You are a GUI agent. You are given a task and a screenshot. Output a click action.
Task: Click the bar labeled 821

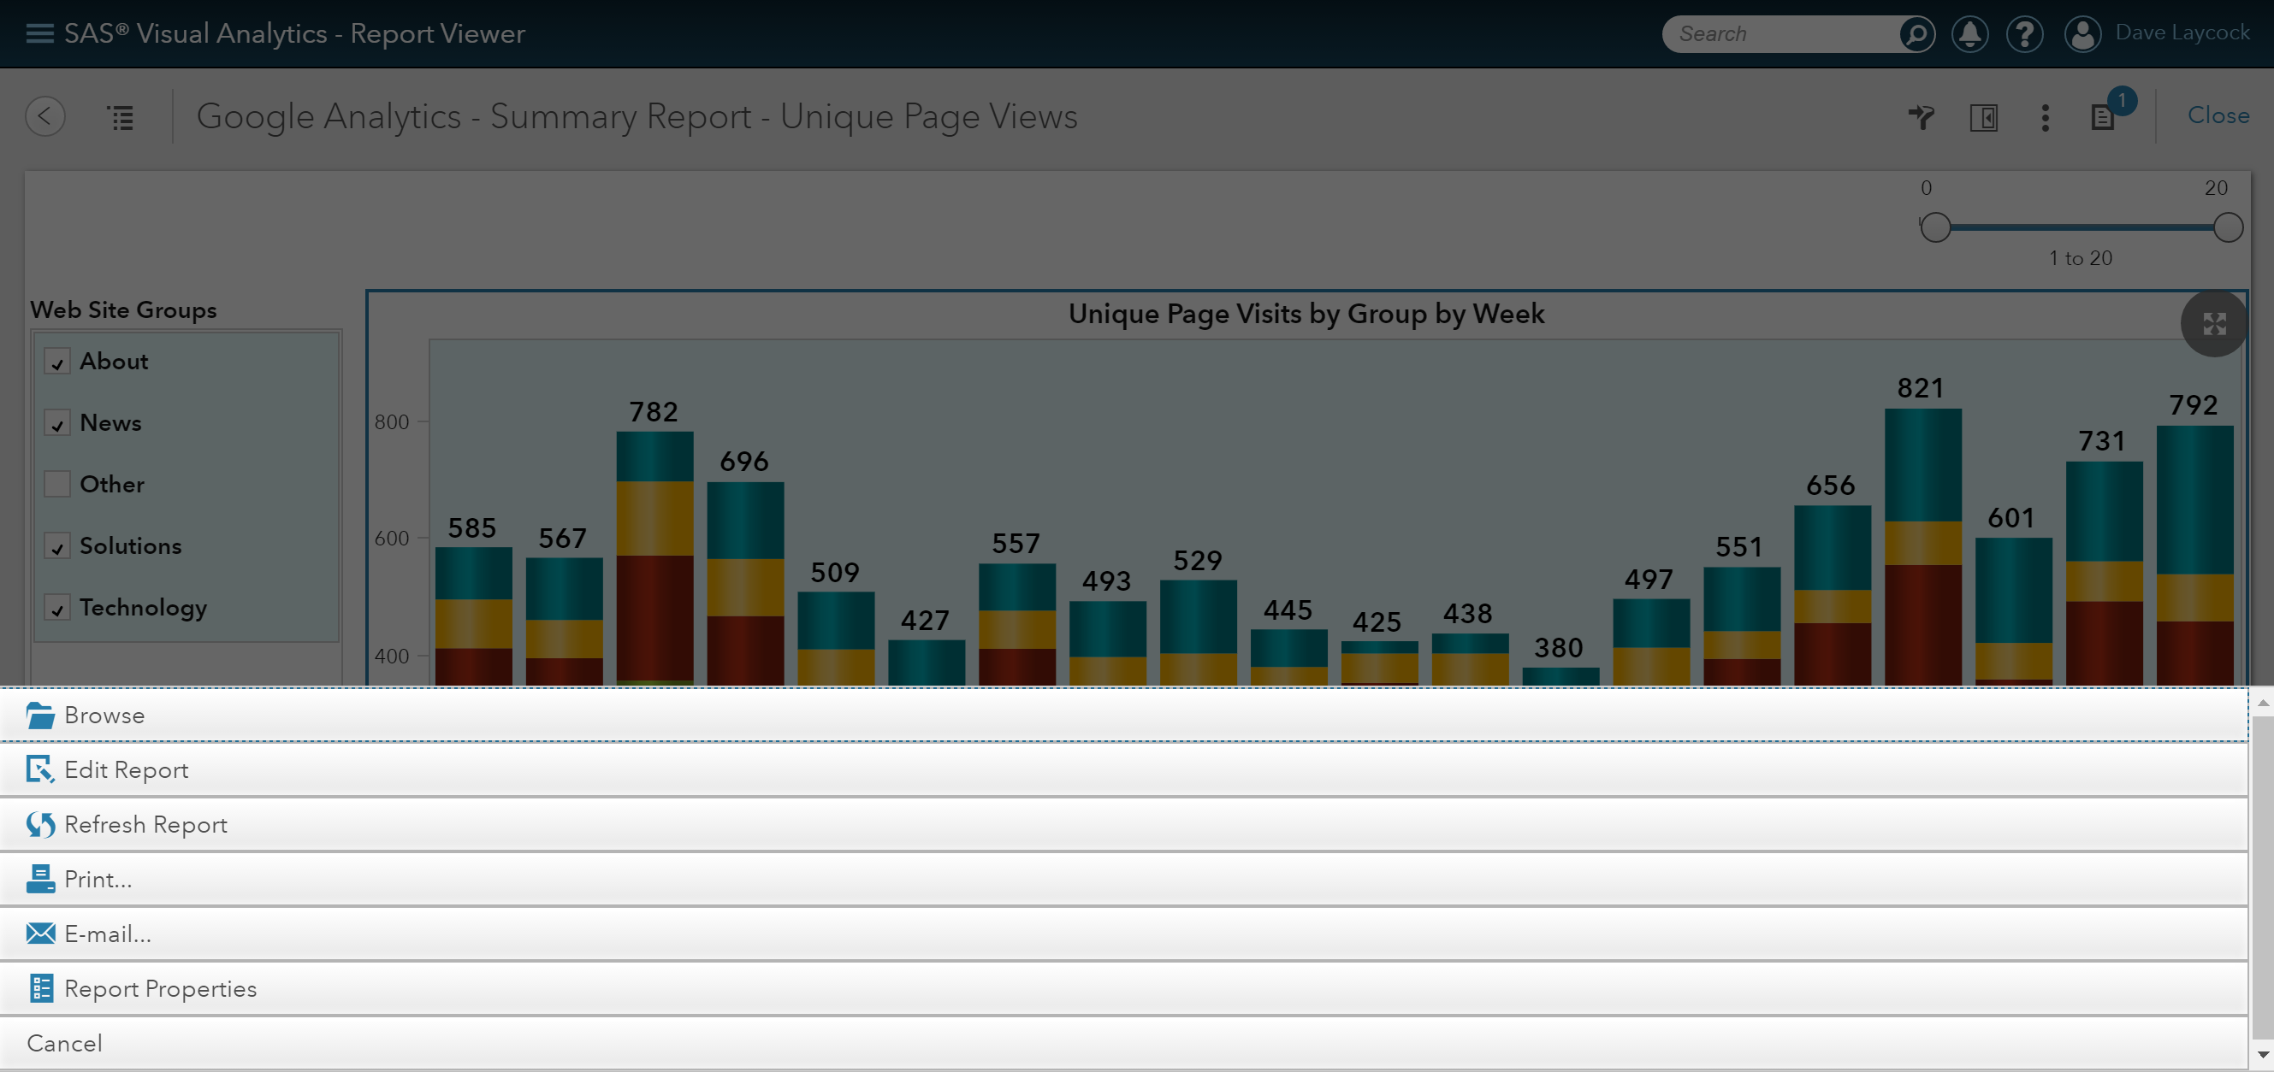tap(1922, 546)
